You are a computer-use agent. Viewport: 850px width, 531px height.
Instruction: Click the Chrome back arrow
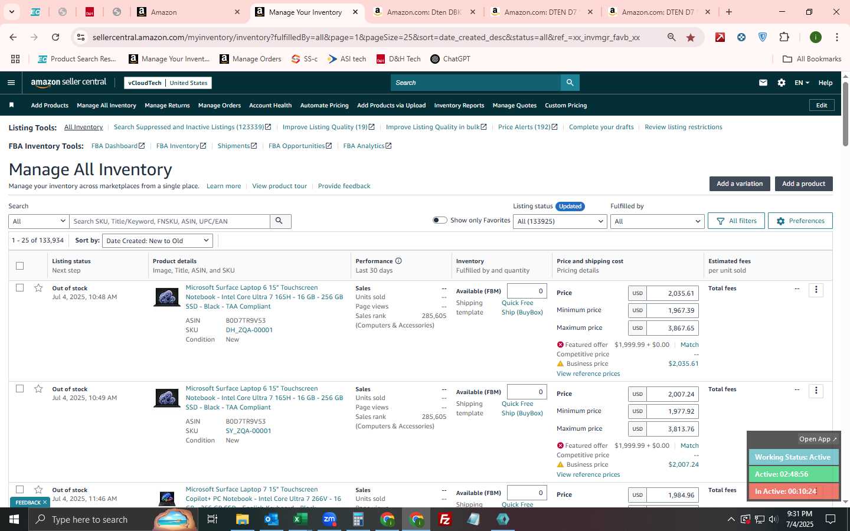click(x=13, y=37)
